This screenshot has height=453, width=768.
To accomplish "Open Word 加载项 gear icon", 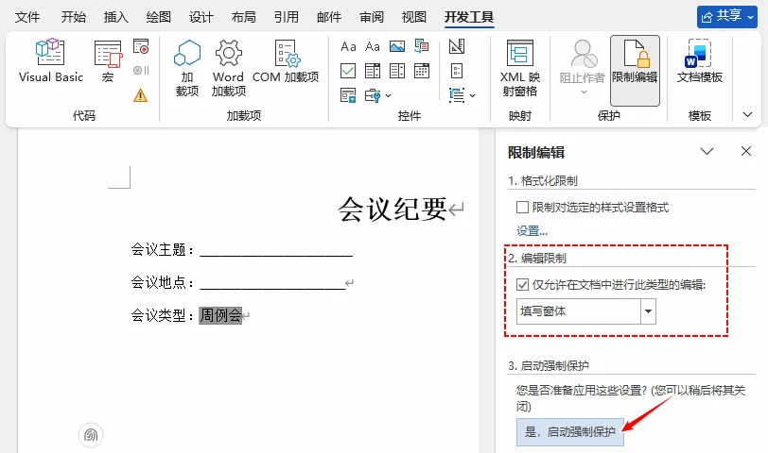I will pos(228,67).
